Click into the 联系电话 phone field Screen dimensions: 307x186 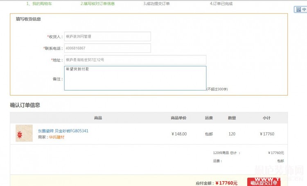pos(107,48)
